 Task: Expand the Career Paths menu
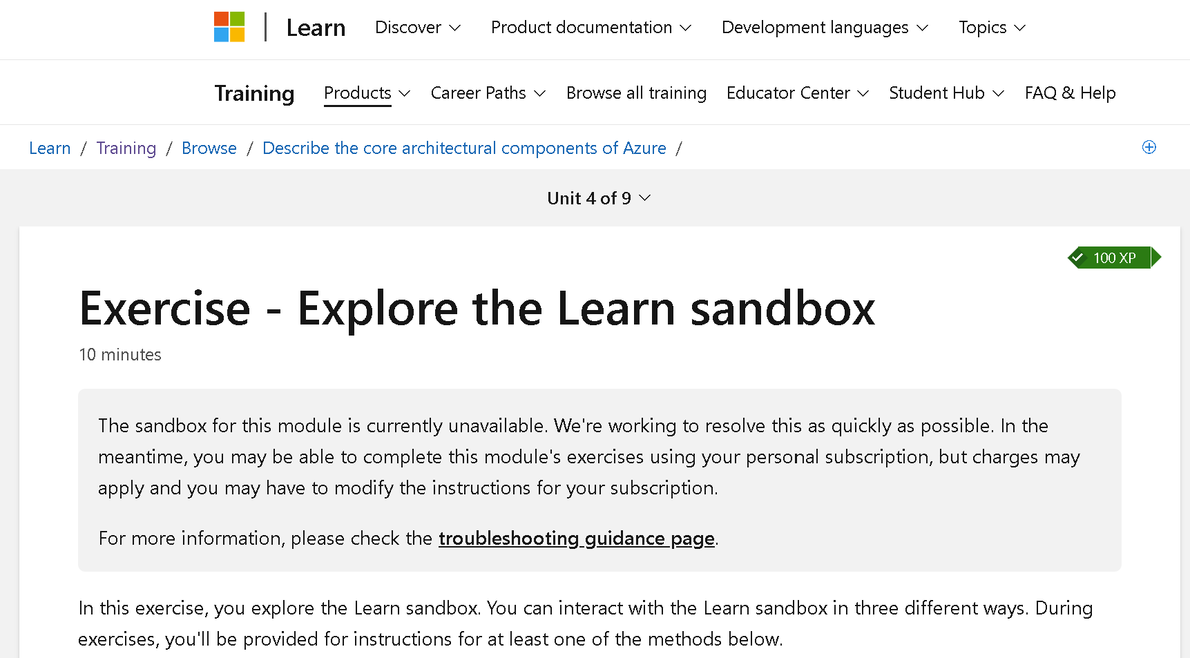tap(488, 93)
